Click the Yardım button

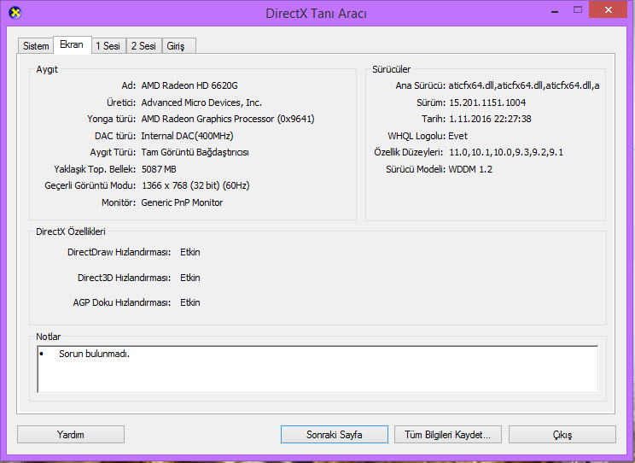(x=71, y=435)
